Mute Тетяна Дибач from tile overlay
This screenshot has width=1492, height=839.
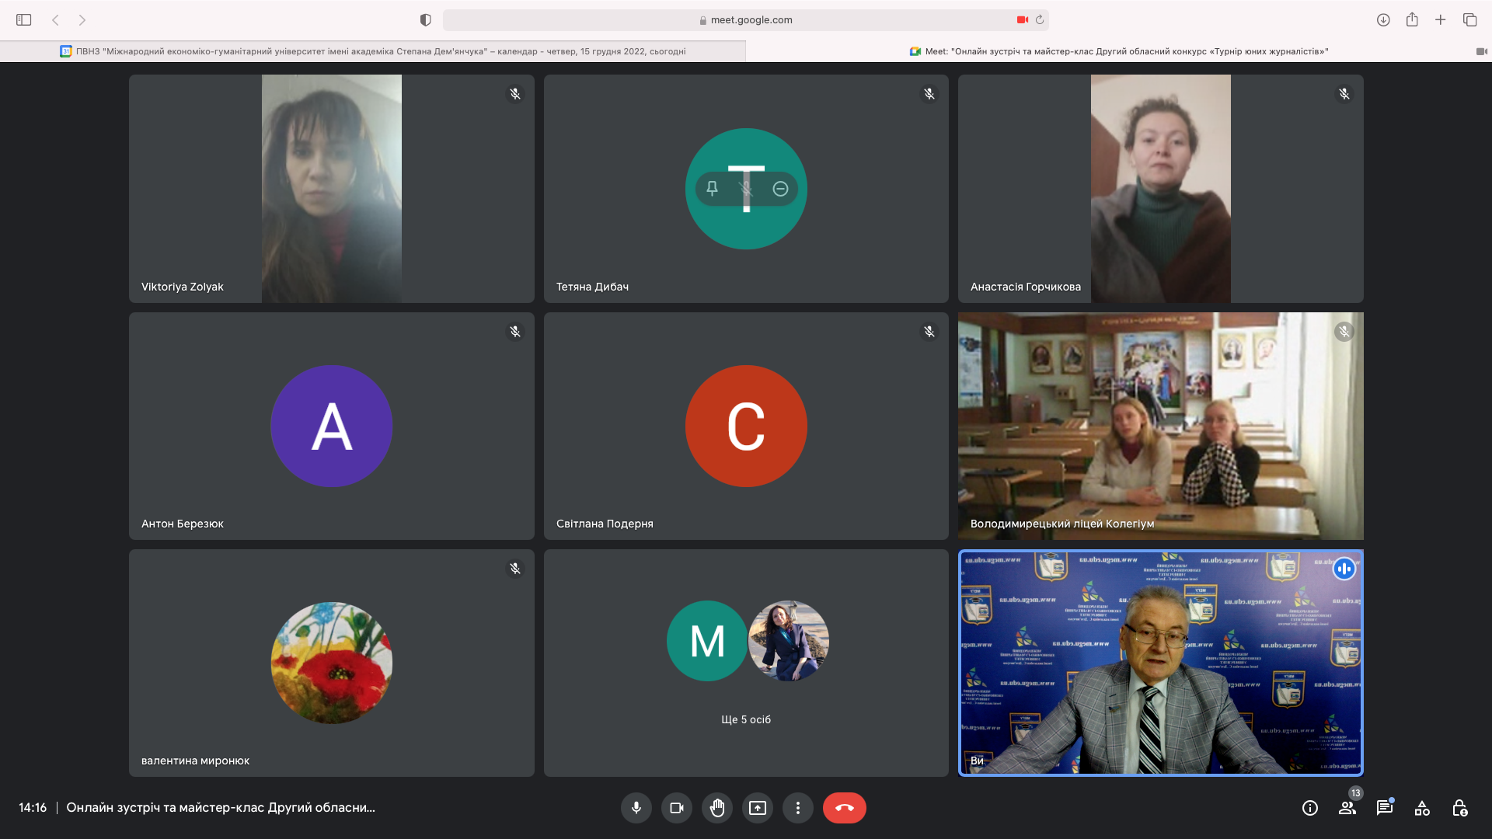click(x=746, y=189)
